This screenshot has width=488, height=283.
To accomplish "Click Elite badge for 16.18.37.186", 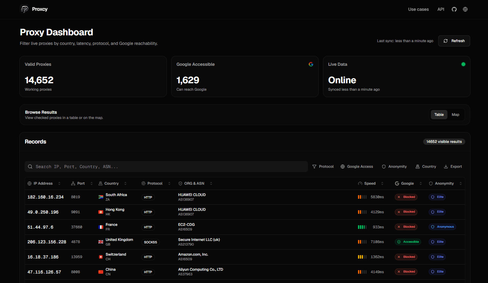I will pos(437,257).
